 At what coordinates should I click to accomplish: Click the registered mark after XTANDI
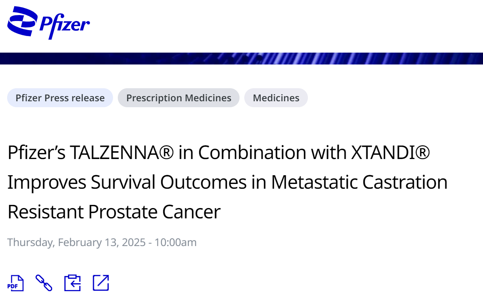pyautogui.click(x=423, y=153)
